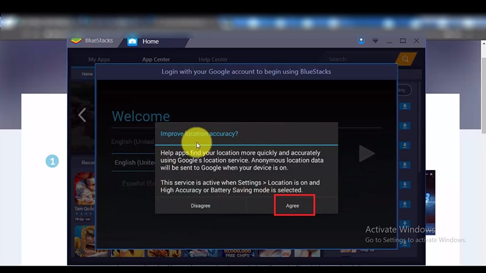Click the second blue download icon from top
486x273 pixels.
(406, 126)
